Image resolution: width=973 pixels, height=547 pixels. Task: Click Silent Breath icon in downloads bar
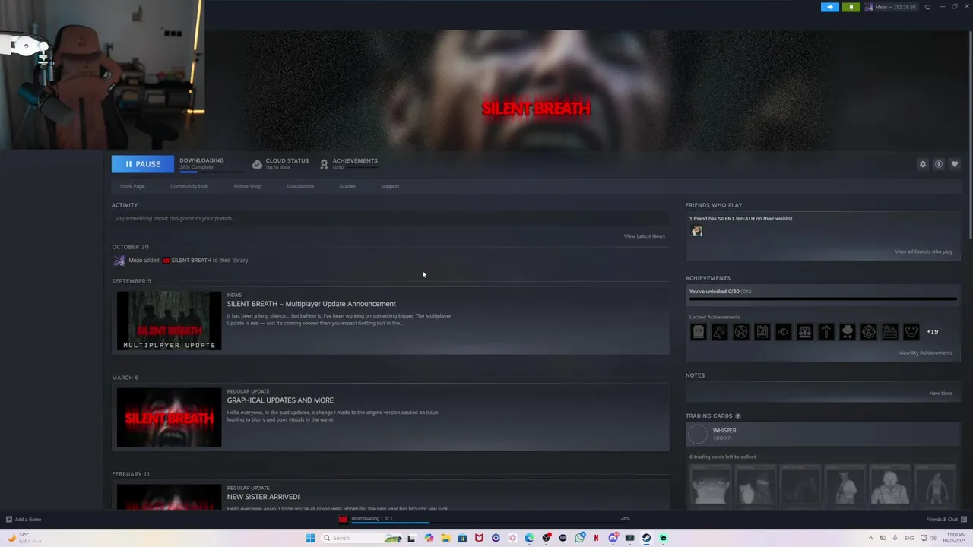(343, 519)
